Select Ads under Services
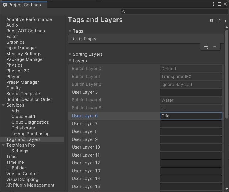Screen dimensions: 229x192 15,111
